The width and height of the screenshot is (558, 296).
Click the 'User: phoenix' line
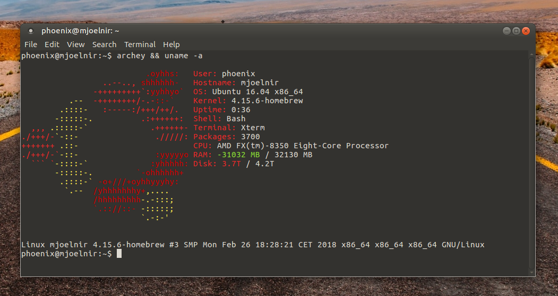(x=224, y=74)
